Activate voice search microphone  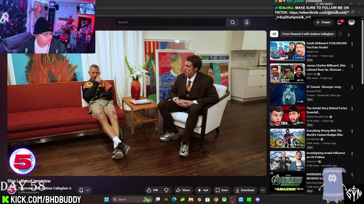click(x=247, y=22)
